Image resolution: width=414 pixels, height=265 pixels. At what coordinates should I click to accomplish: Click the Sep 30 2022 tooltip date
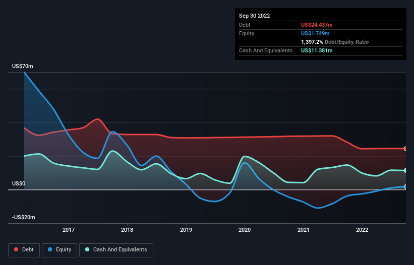(x=254, y=16)
